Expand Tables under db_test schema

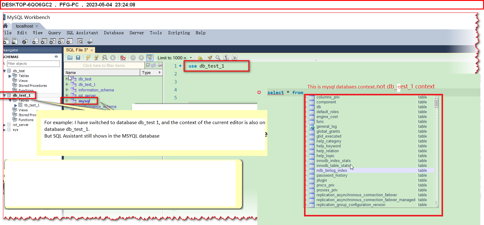tap(10, 76)
